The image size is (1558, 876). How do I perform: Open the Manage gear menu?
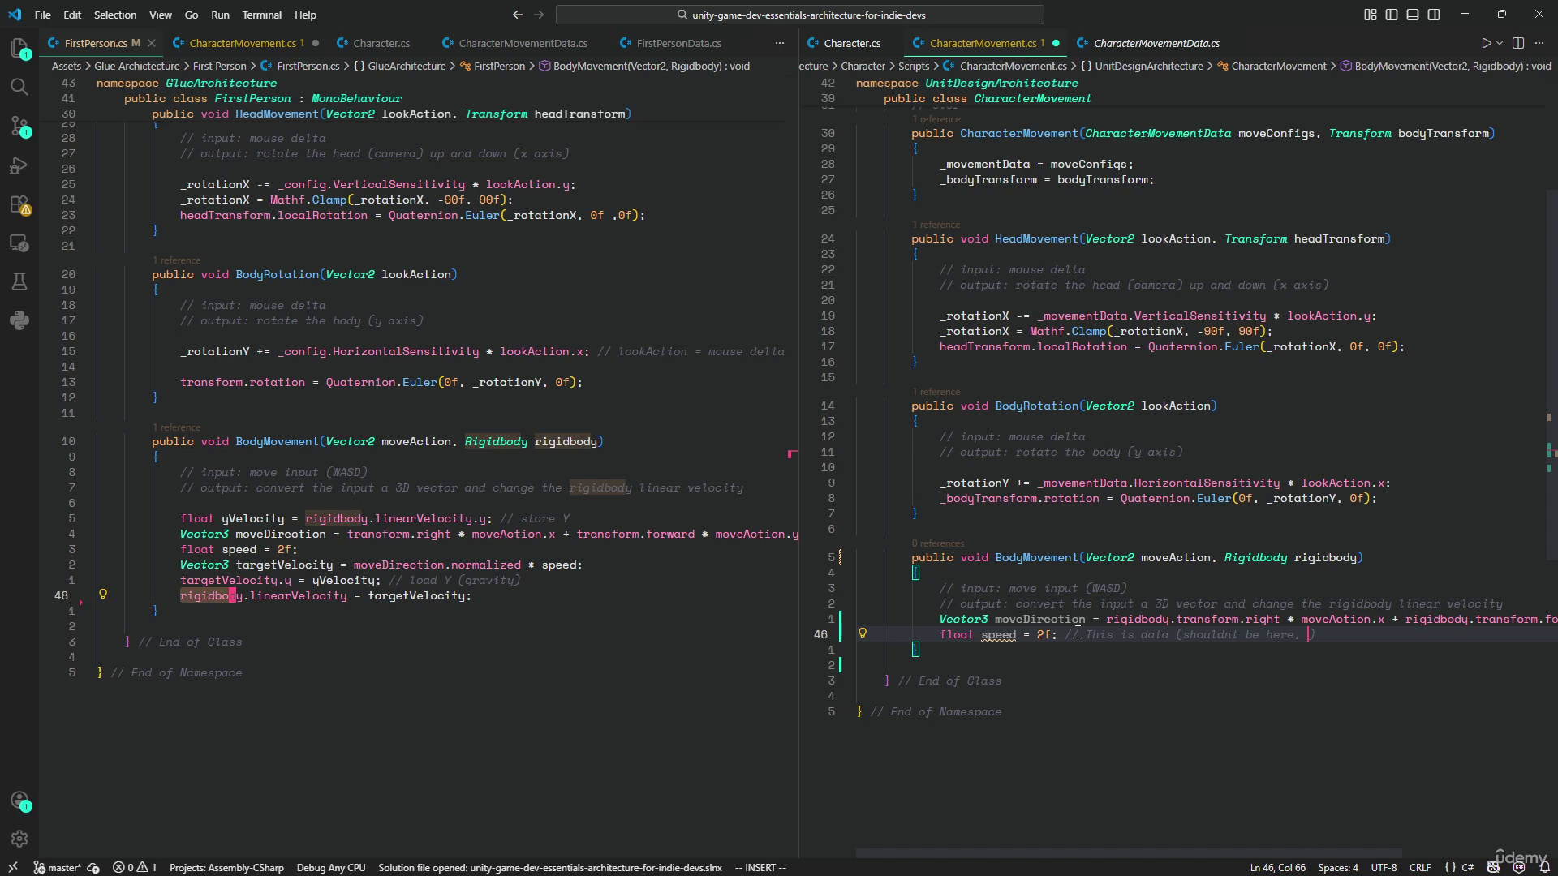pyautogui.click(x=19, y=839)
